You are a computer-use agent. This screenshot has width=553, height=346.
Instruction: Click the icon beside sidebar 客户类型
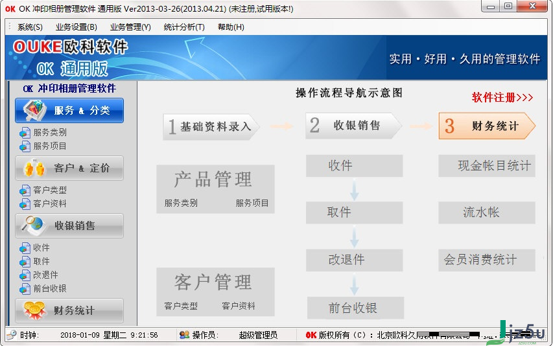[x=25, y=190]
